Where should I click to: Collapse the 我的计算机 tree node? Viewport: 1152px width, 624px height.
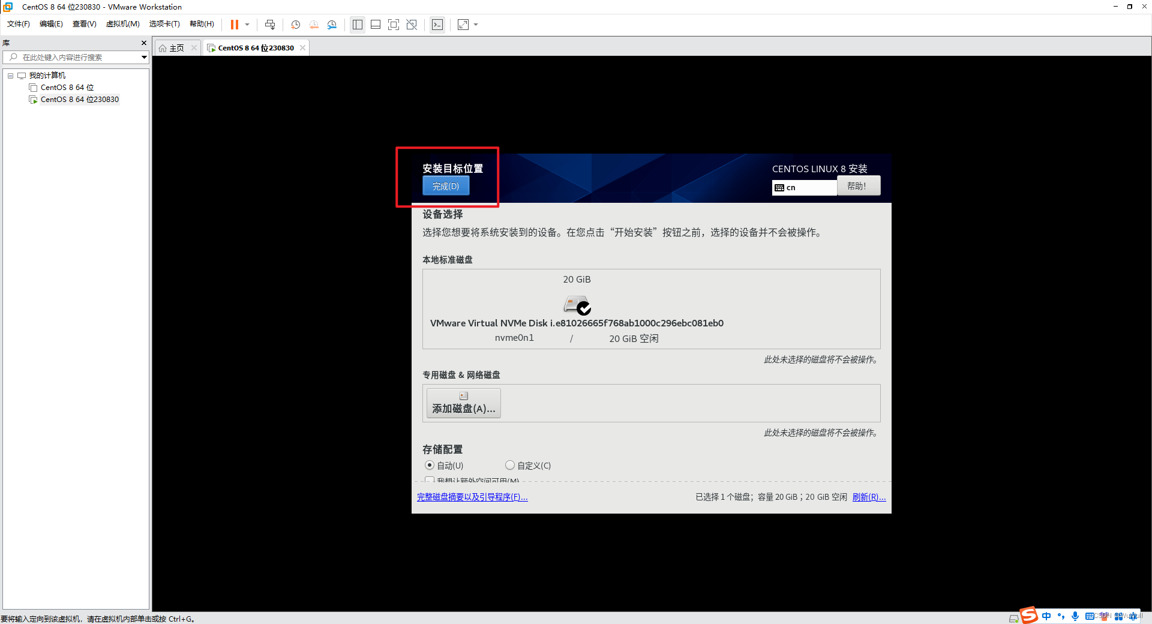[x=10, y=76]
